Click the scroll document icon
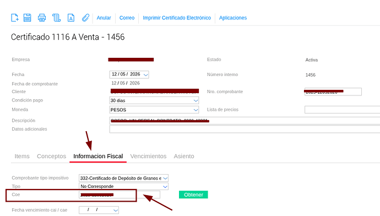 coord(57,18)
